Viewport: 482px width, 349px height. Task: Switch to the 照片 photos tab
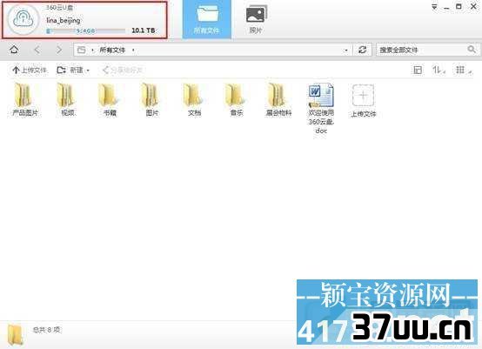pyautogui.click(x=256, y=19)
